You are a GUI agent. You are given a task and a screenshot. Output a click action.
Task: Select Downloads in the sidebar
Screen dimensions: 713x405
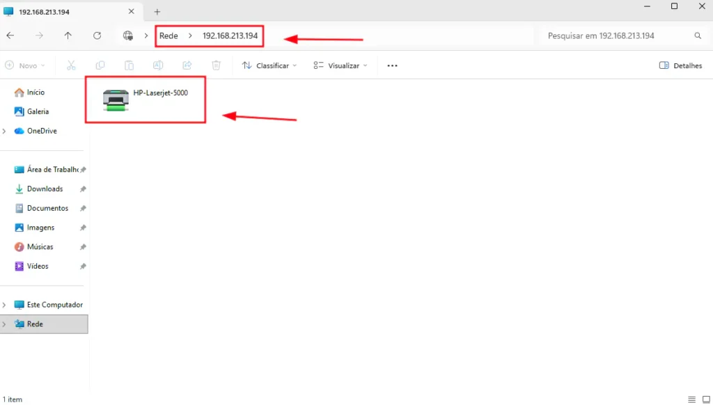tap(45, 189)
